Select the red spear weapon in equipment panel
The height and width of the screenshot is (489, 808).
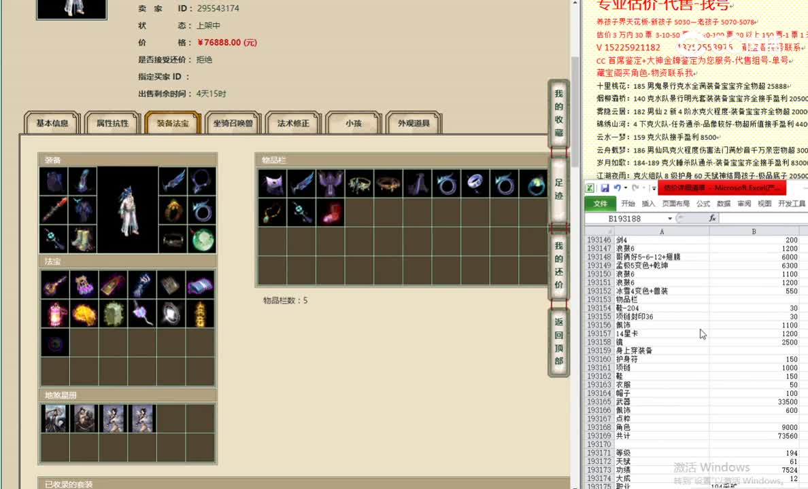click(x=54, y=210)
